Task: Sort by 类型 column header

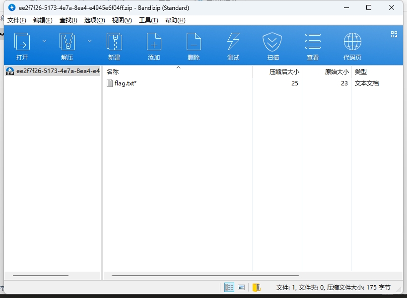Action: click(377, 72)
